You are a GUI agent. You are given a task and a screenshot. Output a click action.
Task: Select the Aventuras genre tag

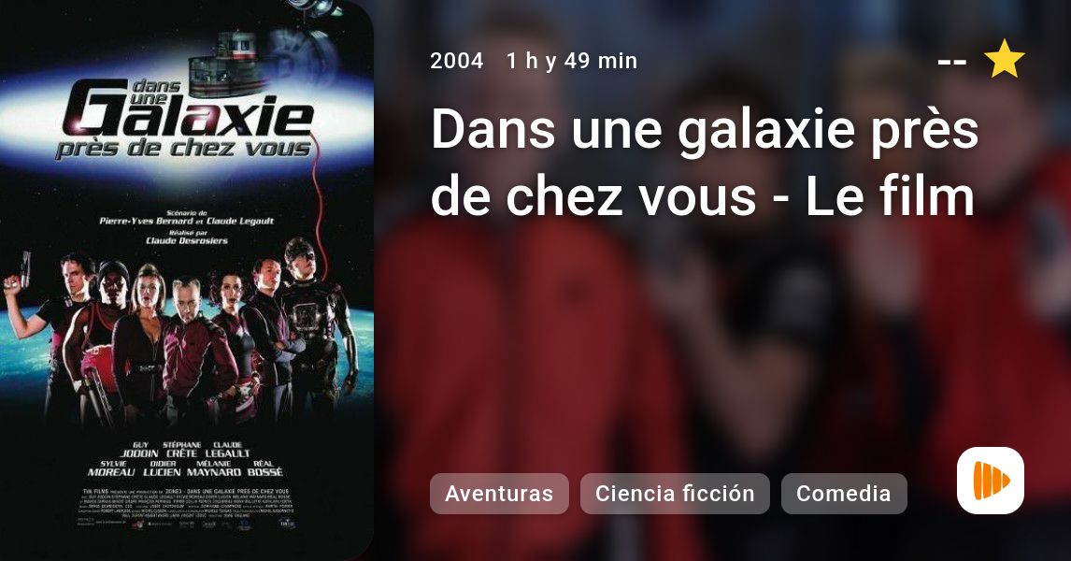(x=499, y=494)
